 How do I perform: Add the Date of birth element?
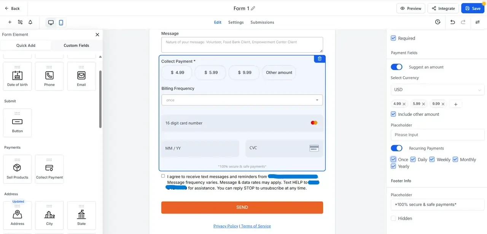point(18,76)
